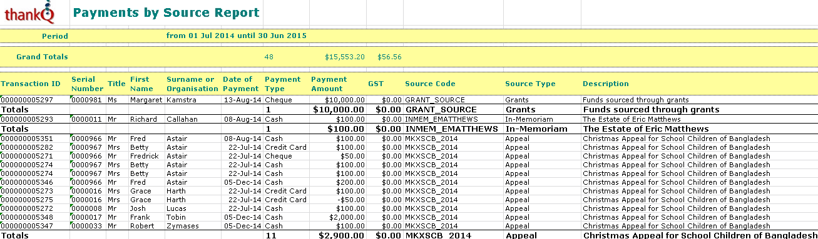The height and width of the screenshot is (239, 818).
Task: Click the date 08-Aug-14 for Callahan
Action: [242, 119]
